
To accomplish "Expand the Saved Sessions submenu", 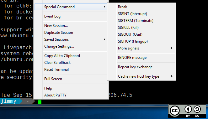I will (71, 39).
